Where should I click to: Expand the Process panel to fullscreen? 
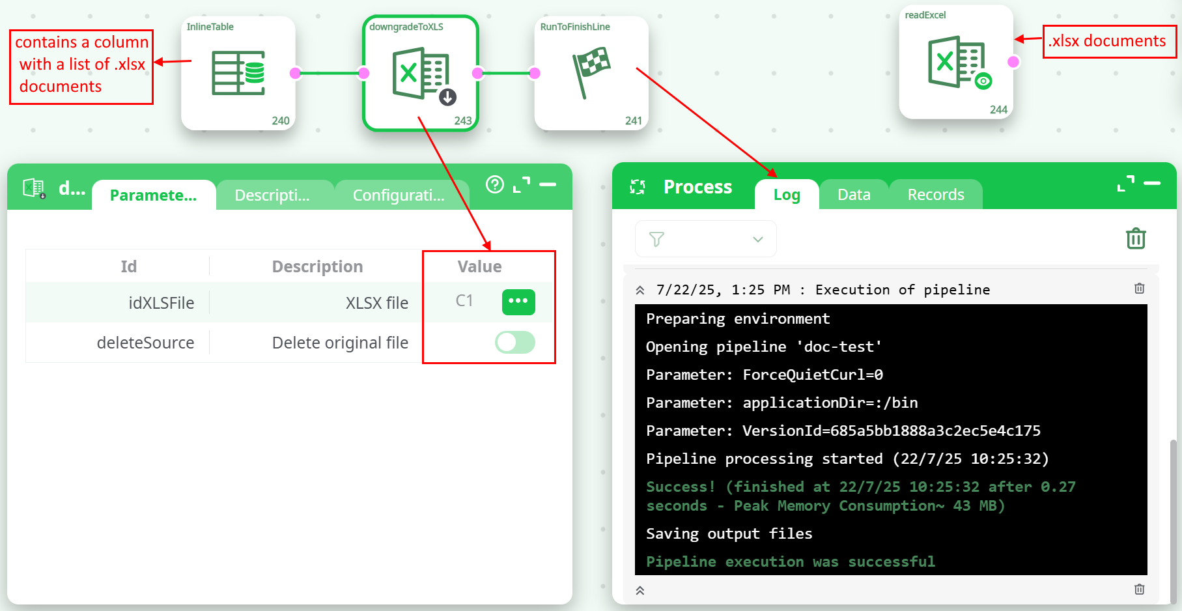pos(1125,184)
